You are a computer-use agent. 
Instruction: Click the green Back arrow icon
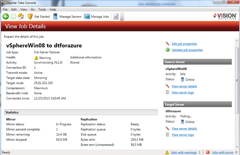click(6, 16)
